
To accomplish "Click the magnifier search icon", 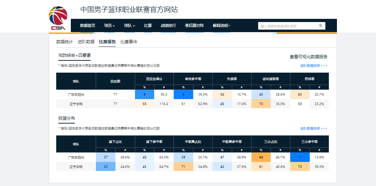I will coord(321,26).
